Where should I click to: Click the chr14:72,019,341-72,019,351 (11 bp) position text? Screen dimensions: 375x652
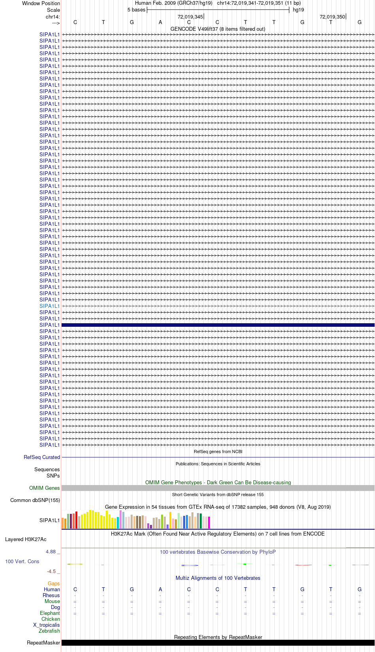point(259,3)
